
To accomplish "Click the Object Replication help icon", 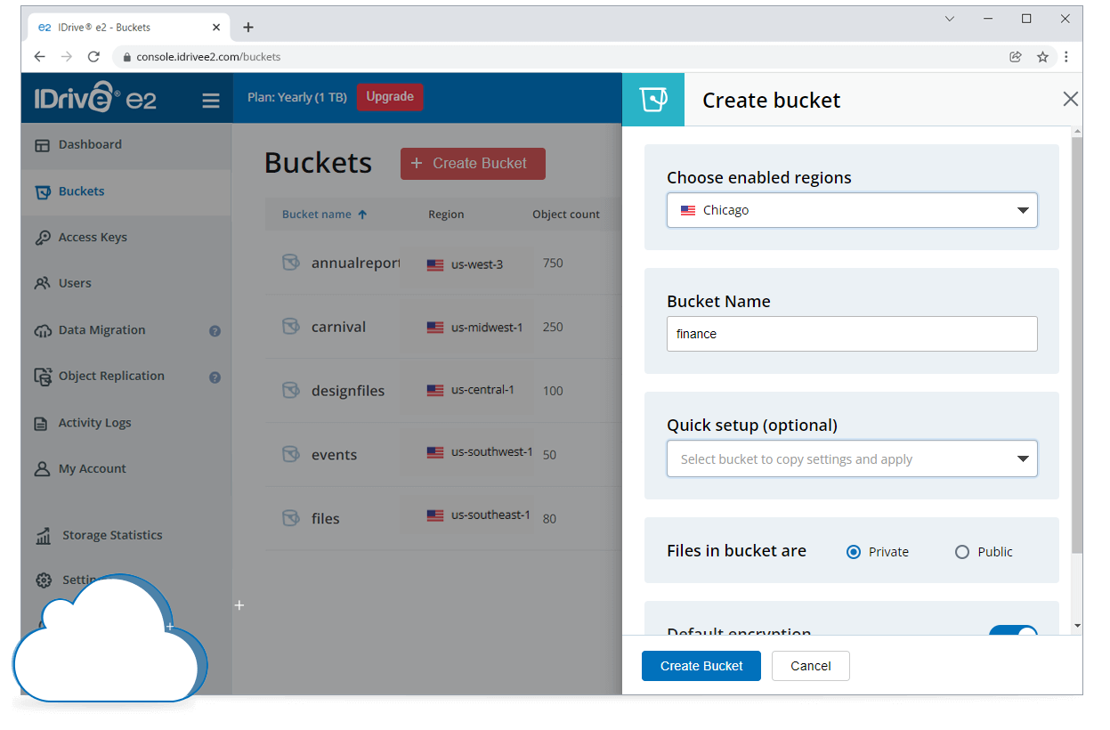I will (215, 377).
